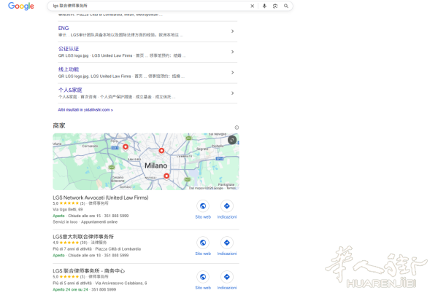Click the Termini link on the map

231,188
